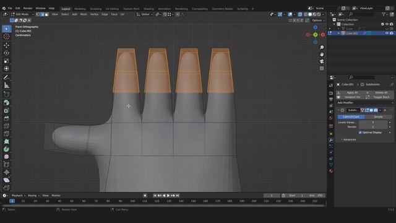This screenshot has width=396, height=223.
Task: Hide Cube.001 with its eye icon
Action: 387,33
